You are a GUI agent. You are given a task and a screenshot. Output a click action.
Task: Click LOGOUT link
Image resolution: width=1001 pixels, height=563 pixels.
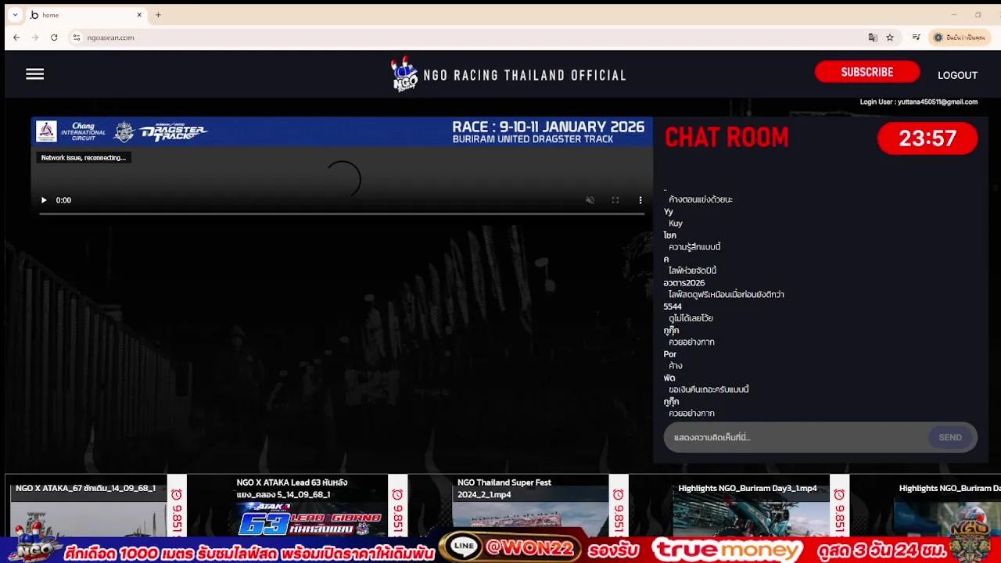click(958, 75)
